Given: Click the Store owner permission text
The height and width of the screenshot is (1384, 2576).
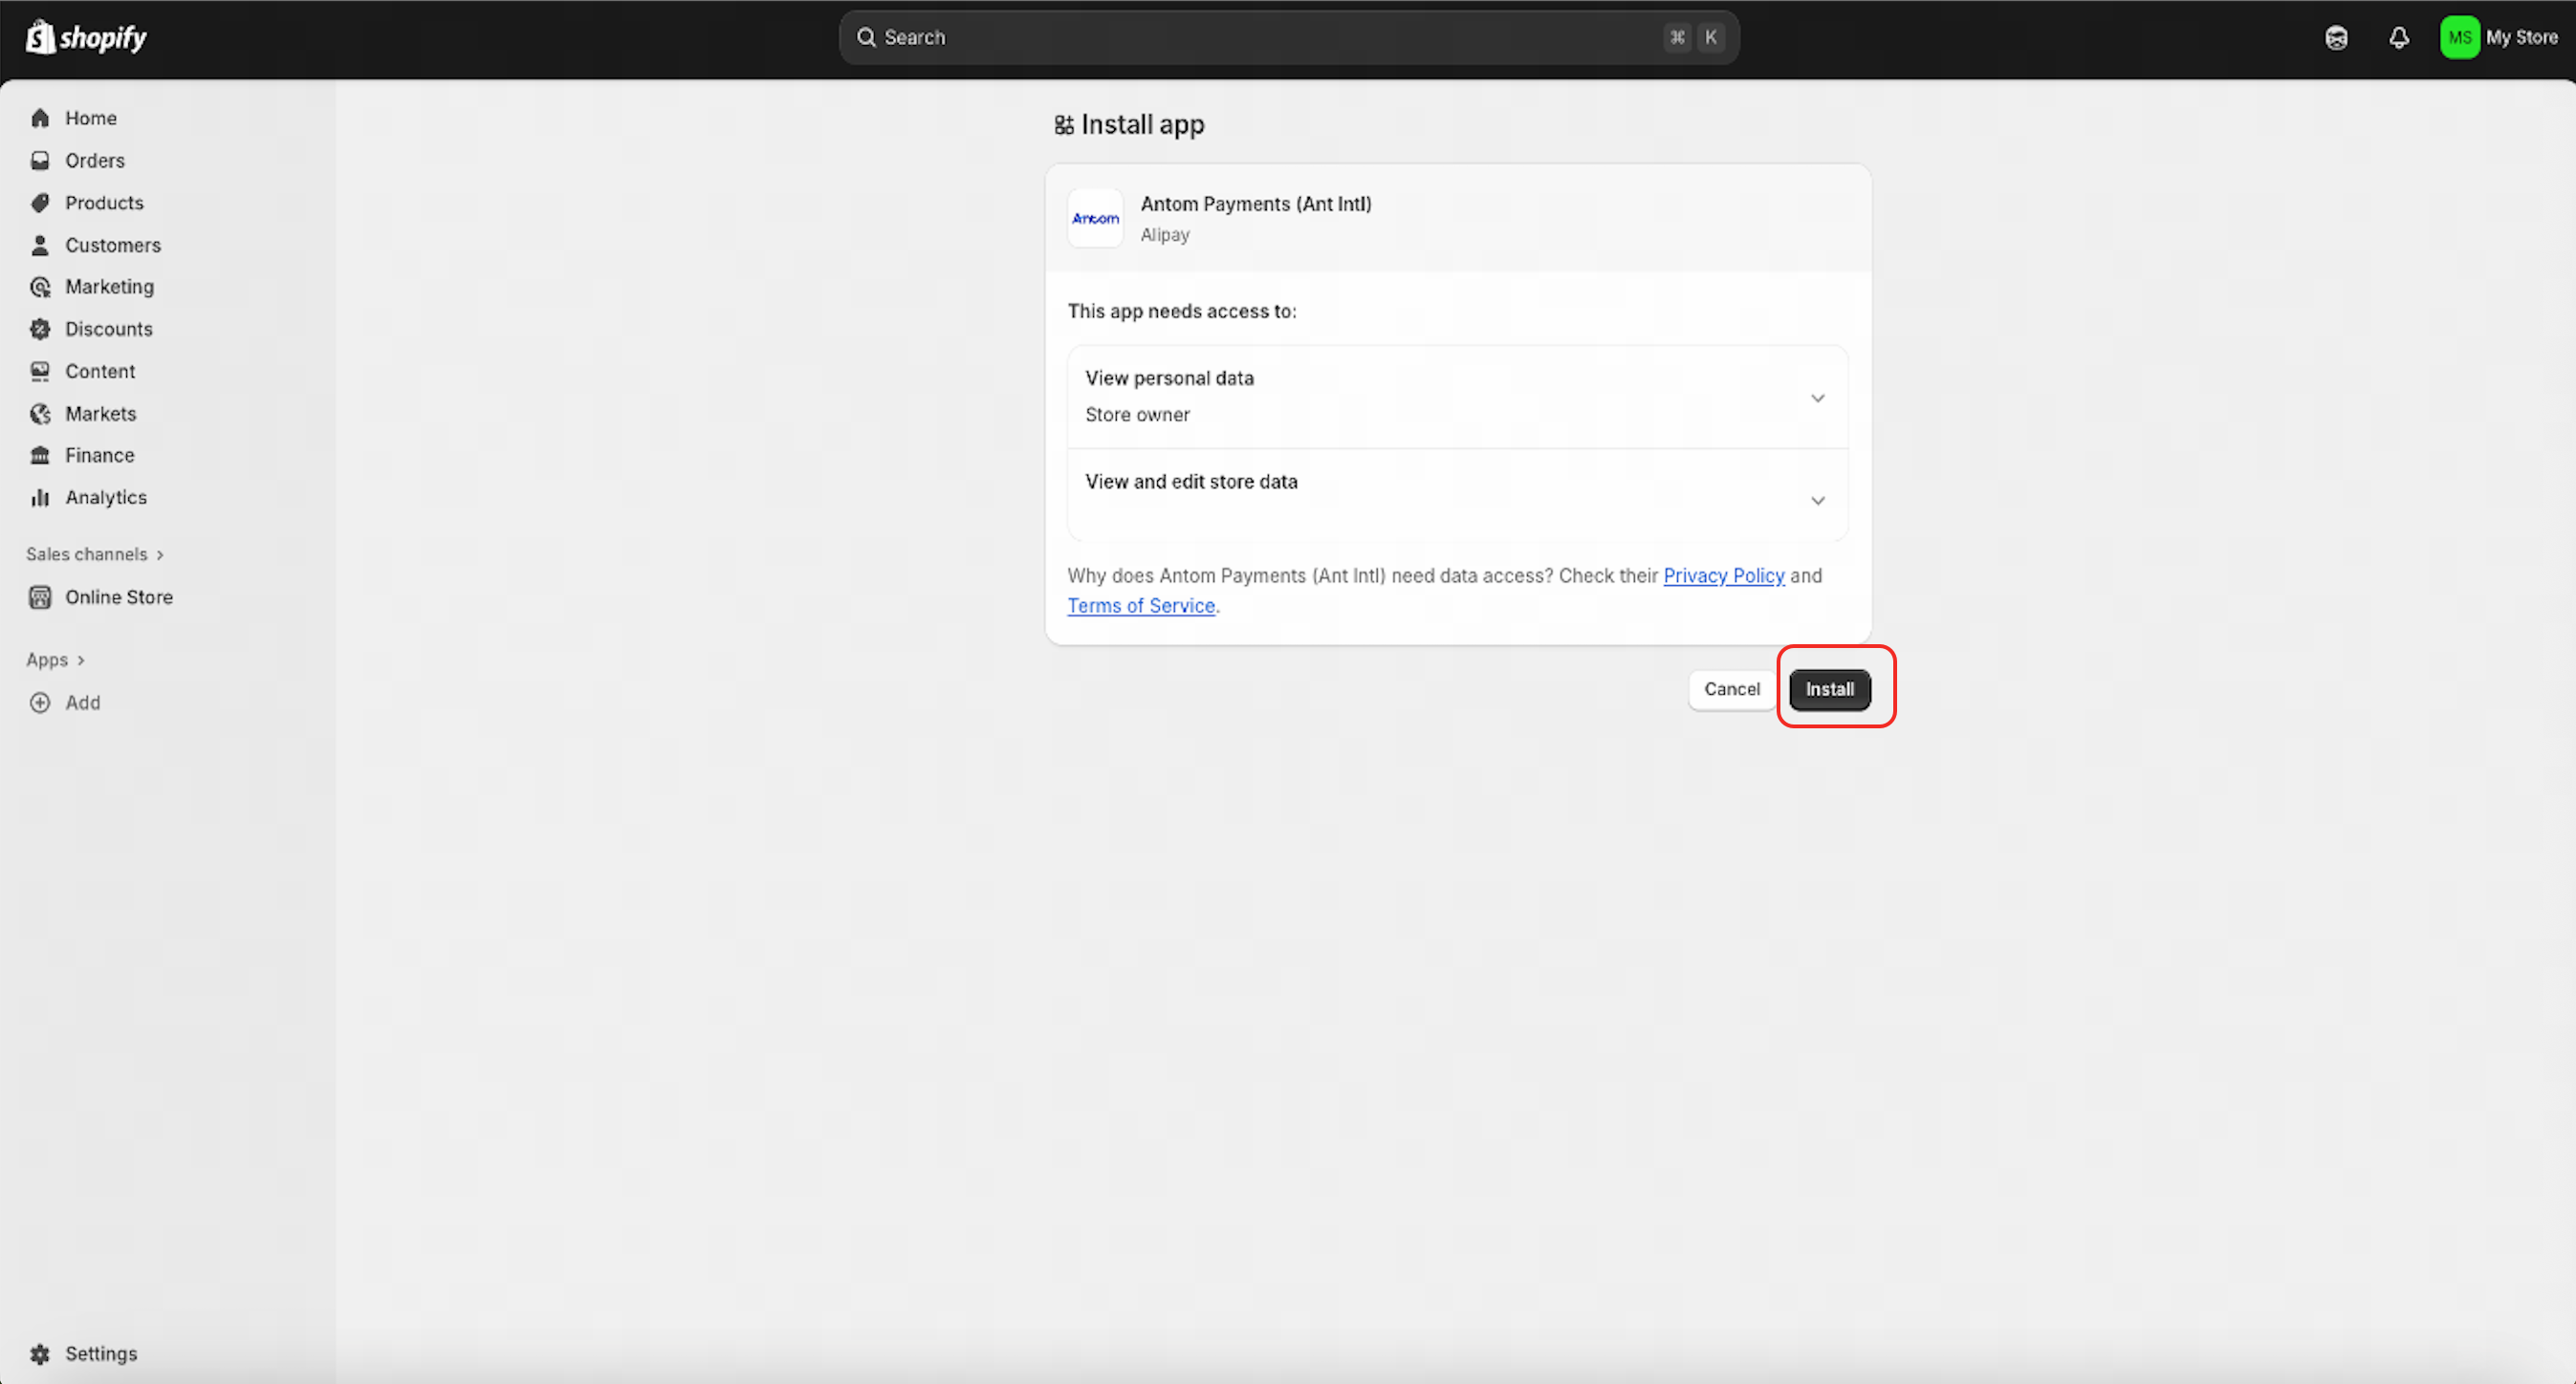Looking at the screenshot, I should [1137, 415].
